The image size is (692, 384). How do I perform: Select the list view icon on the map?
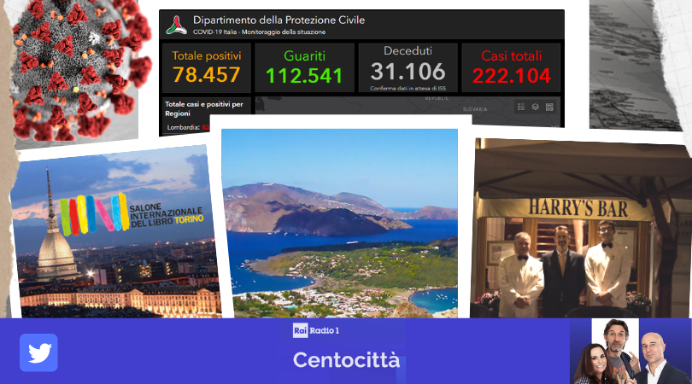tap(521, 107)
